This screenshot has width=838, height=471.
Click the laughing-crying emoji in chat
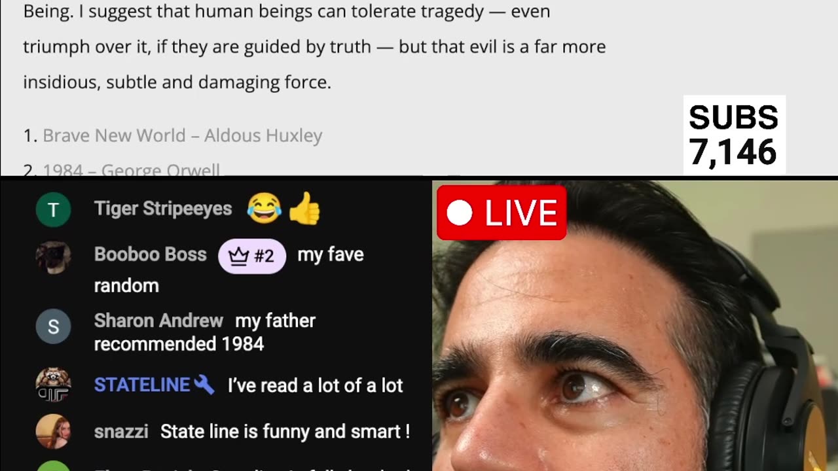coord(264,209)
